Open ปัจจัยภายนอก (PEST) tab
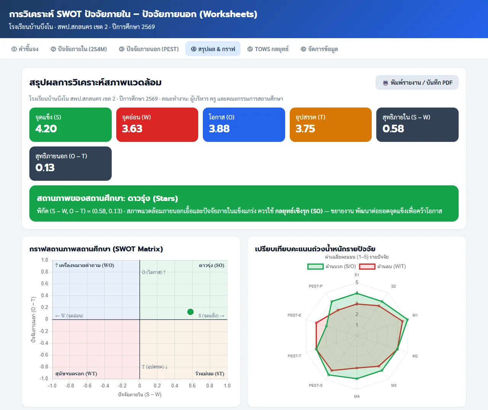 click(x=149, y=49)
